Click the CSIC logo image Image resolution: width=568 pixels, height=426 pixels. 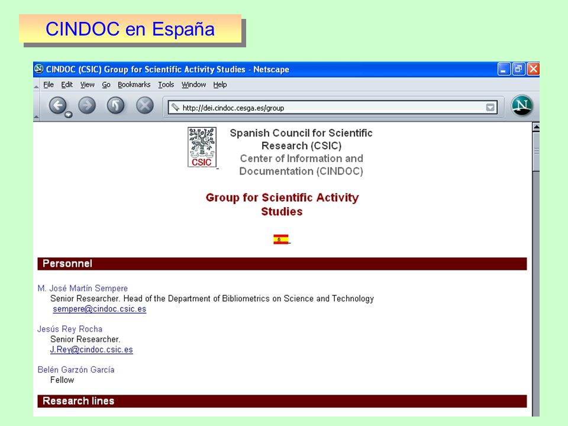coord(202,147)
